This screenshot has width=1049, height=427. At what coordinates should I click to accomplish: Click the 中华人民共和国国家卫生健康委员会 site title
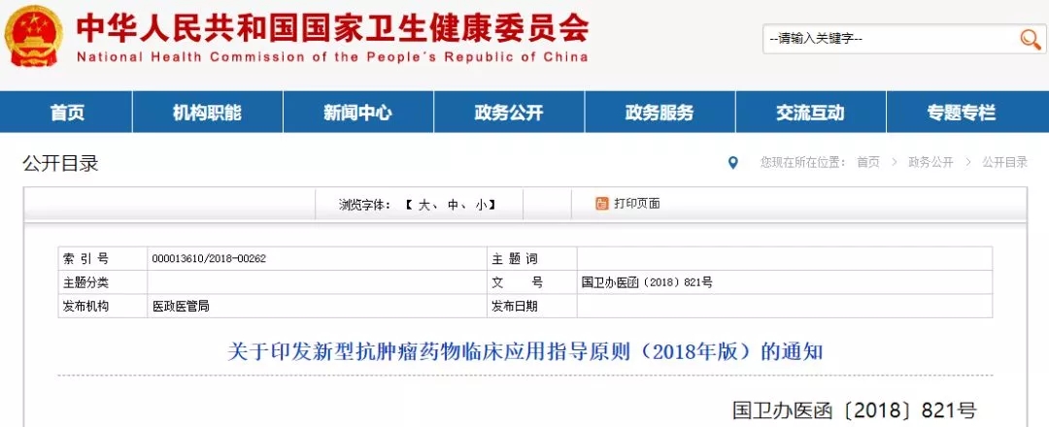point(332,28)
